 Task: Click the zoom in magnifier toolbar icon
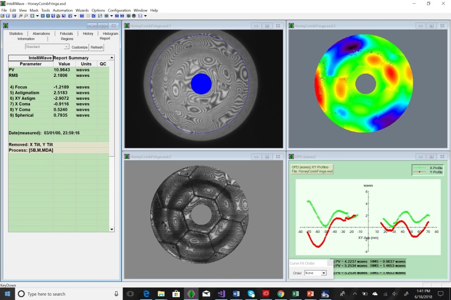(20, 16)
